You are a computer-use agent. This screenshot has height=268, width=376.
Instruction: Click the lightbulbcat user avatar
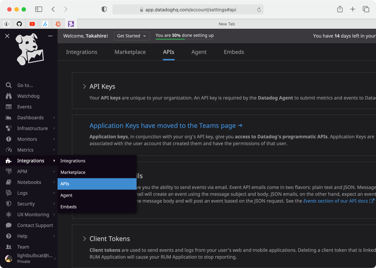(9, 258)
